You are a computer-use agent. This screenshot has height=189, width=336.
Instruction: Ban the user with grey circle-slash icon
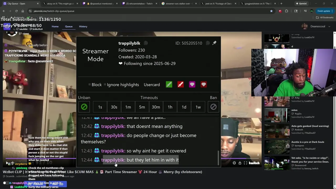click(213, 107)
